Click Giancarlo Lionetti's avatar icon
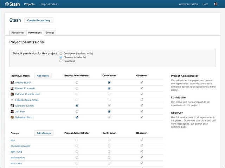 tap(12, 106)
